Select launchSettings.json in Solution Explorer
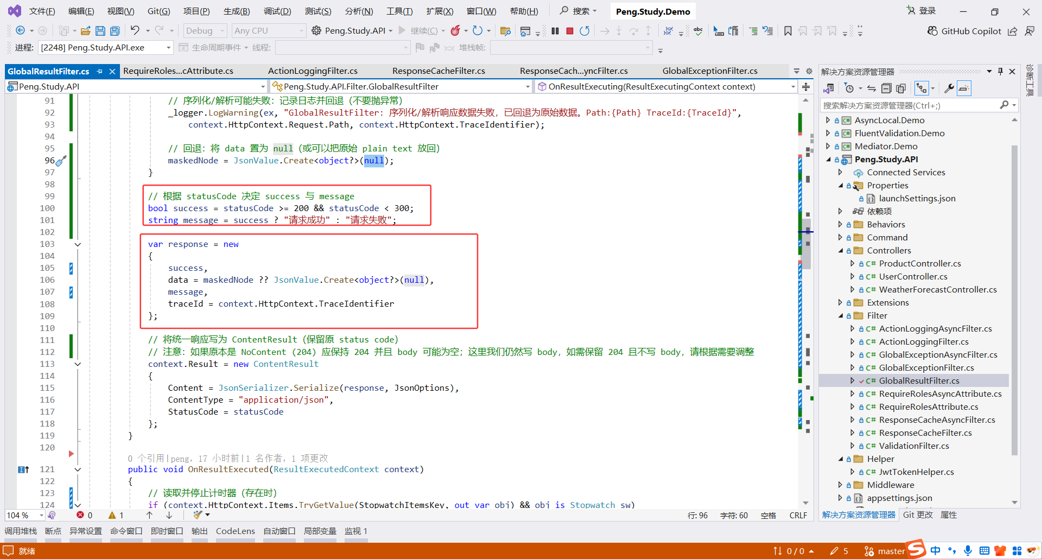This screenshot has height=559, width=1042. click(x=917, y=199)
